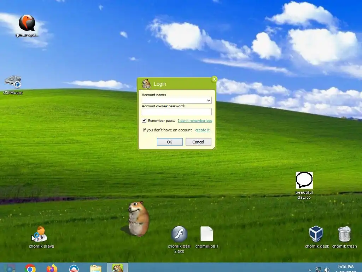This screenshot has width=362, height=272.
Task: Focus the Account name input field
Action: [177, 100]
